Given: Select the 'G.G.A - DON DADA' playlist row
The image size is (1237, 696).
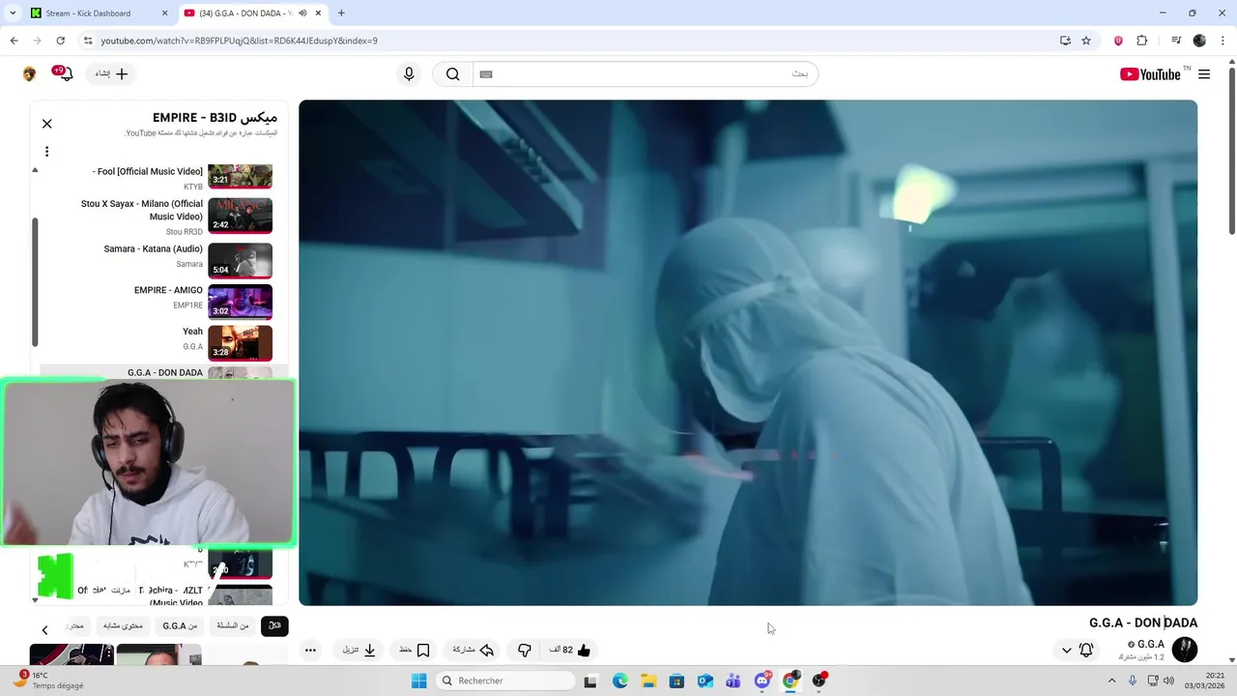Looking at the screenshot, I should coord(162,372).
